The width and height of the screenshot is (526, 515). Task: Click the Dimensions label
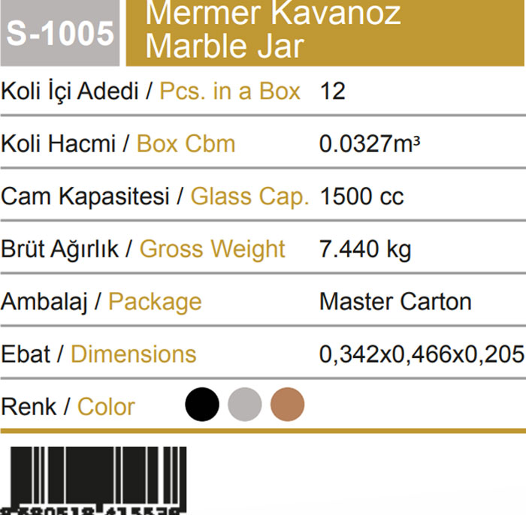133,354
